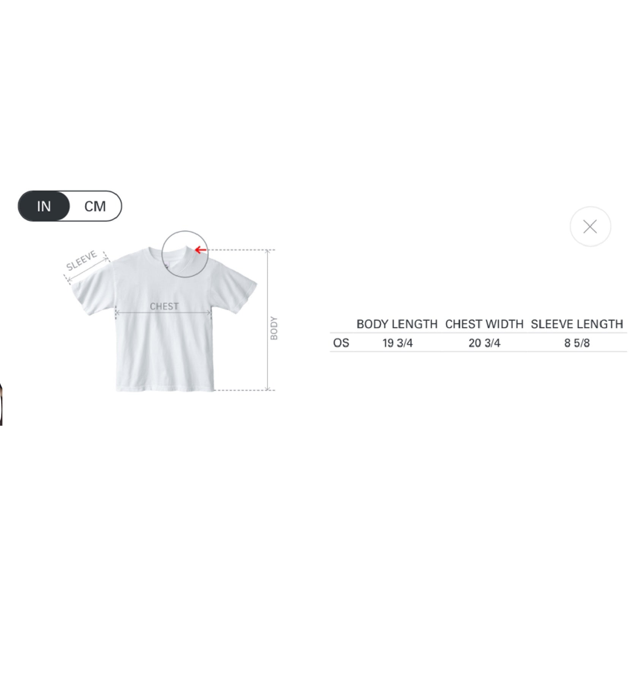Click the SLEEVE label on the diagram
The width and height of the screenshot is (634, 699).
pyautogui.click(x=82, y=260)
